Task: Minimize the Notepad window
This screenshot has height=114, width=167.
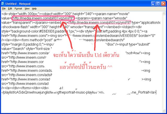Action: 153,4
